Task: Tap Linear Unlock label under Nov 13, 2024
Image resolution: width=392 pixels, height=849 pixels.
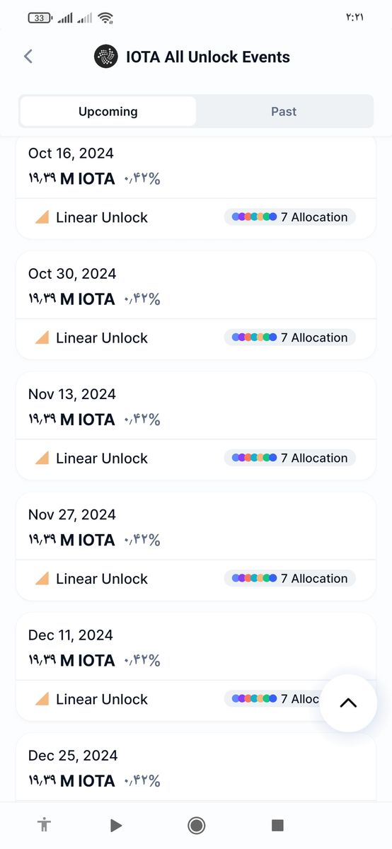Action: tap(102, 458)
